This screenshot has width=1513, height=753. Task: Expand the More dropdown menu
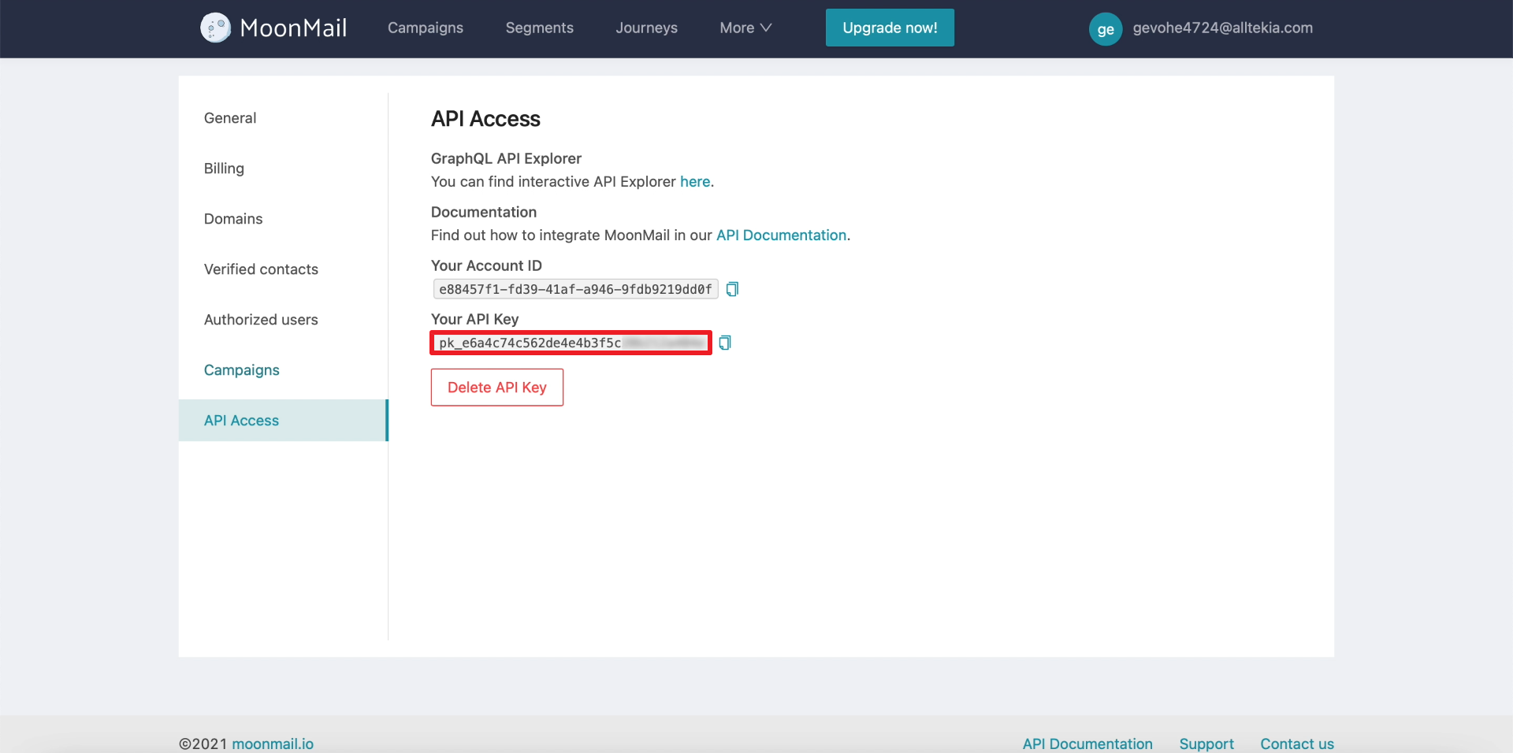coord(745,28)
